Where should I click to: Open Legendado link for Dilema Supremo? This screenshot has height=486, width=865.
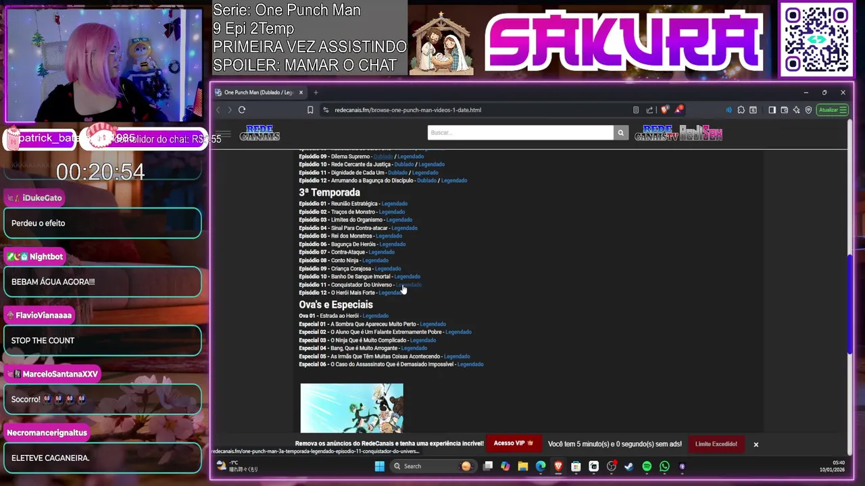click(x=410, y=157)
